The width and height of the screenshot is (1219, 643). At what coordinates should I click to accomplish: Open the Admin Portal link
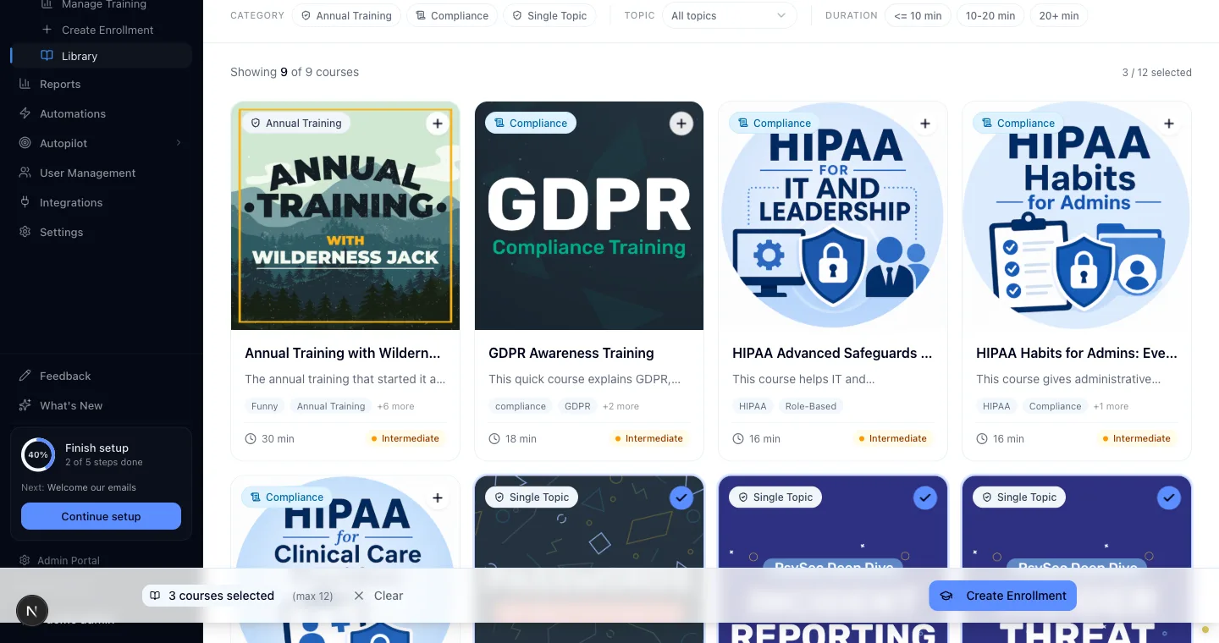(69, 560)
